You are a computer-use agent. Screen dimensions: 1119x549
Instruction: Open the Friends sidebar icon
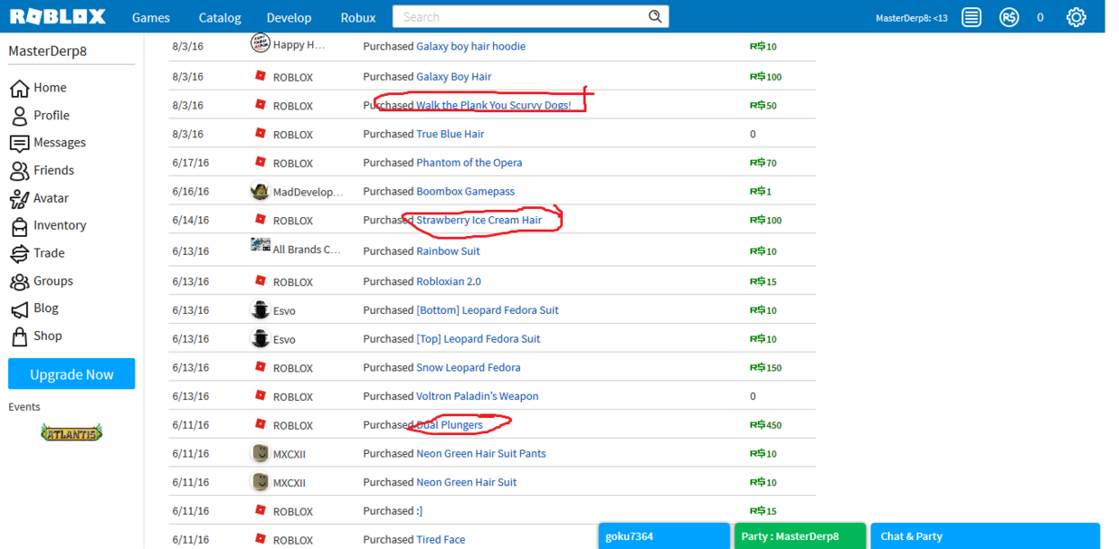coord(19,170)
